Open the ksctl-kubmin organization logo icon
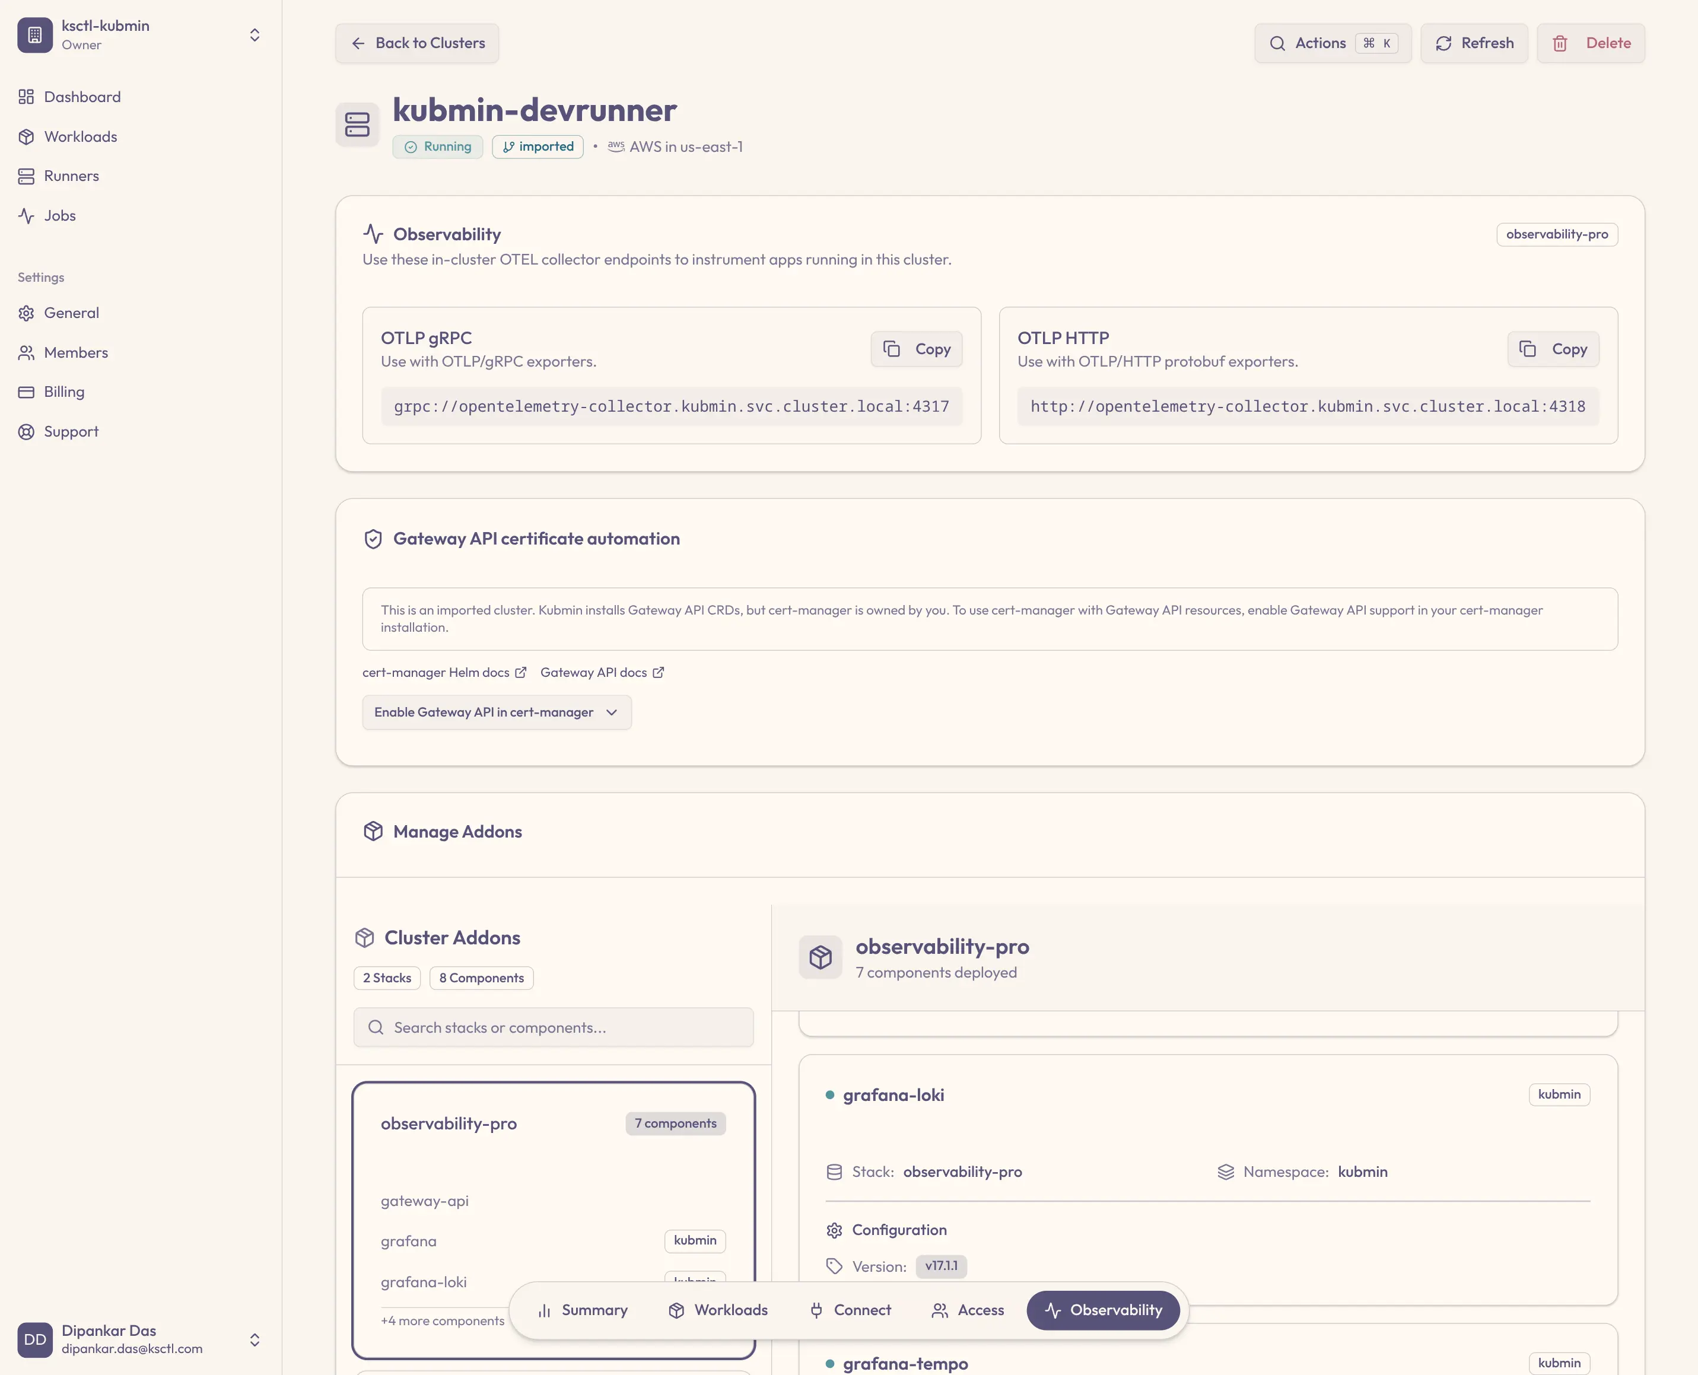The height and width of the screenshot is (1375, 1698). pyautogui.click(x=35, y=35)
